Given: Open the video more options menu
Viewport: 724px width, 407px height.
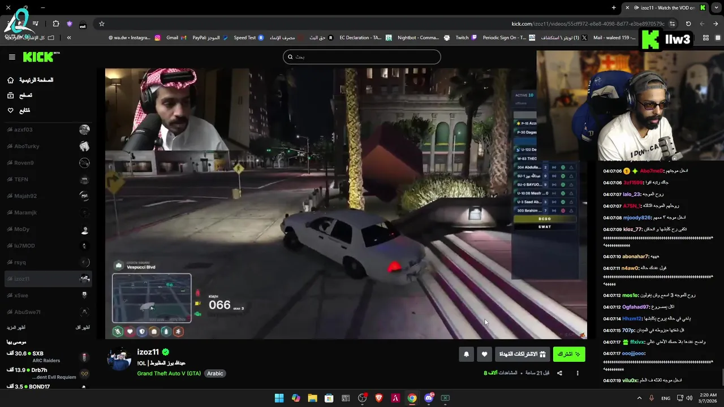Looking at the screenshot, I should pos(578,373).
